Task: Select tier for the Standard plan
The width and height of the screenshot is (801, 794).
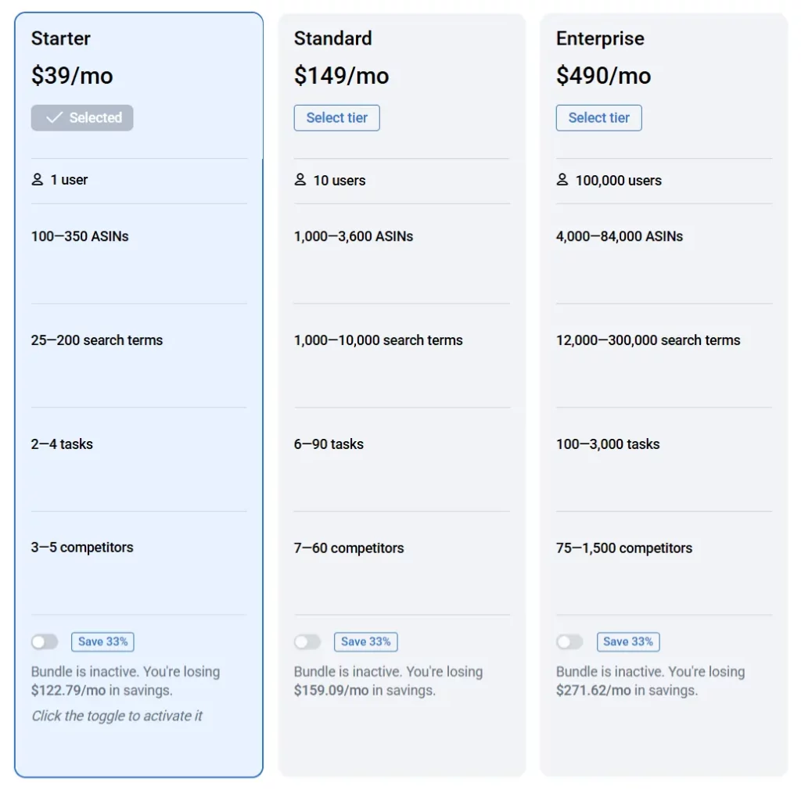Action: [336, 117]
